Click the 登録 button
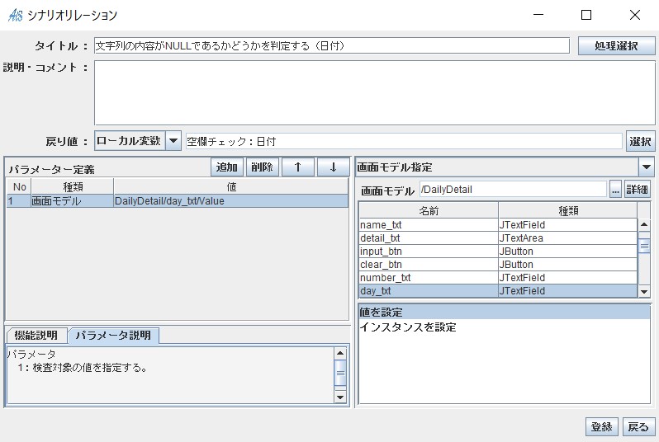 point(601,426)
